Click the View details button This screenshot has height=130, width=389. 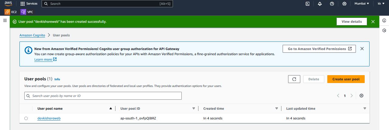(352, 22)
